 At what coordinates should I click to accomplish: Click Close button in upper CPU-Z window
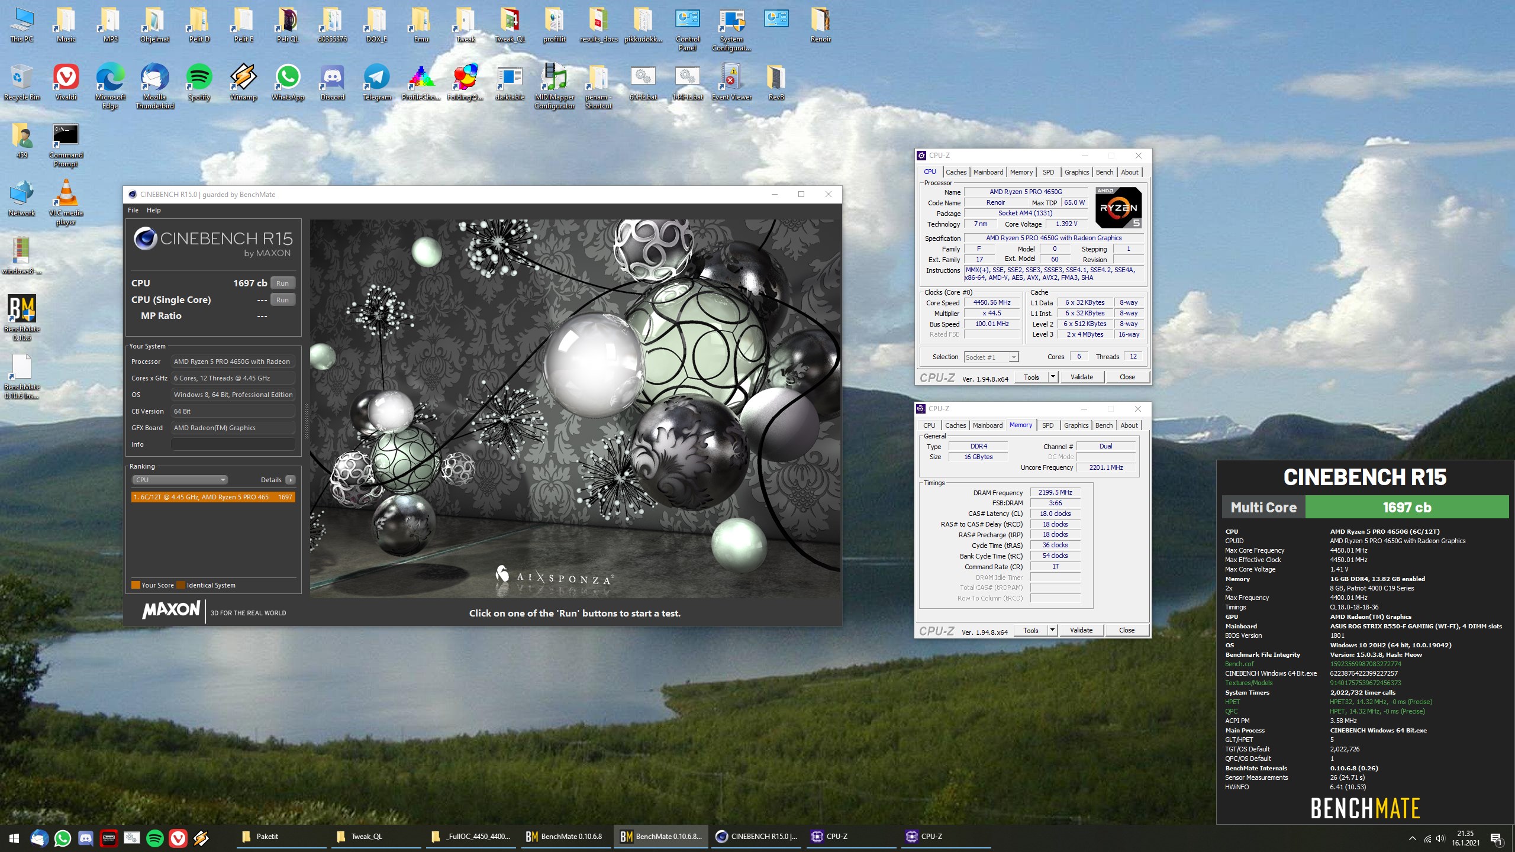[x=1127, y=377]
